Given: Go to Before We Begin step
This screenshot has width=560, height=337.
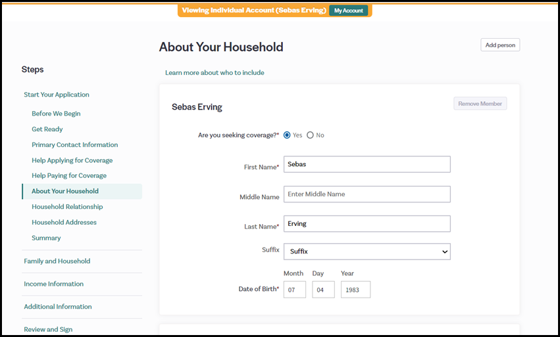Looking at the screenshot, I should click(x=56, y=114).
